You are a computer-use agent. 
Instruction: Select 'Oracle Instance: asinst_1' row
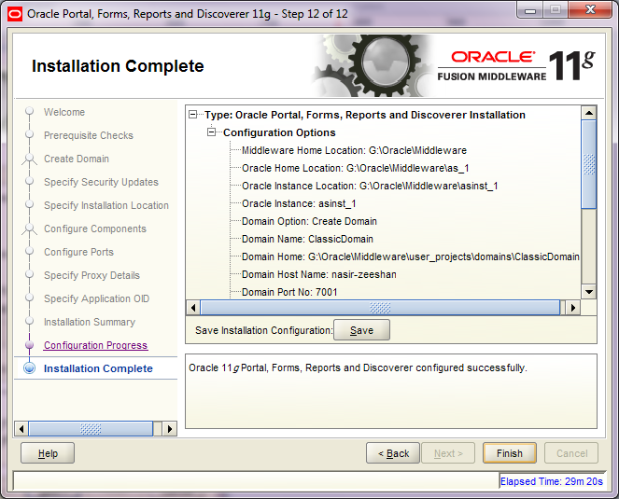[299, 203]
